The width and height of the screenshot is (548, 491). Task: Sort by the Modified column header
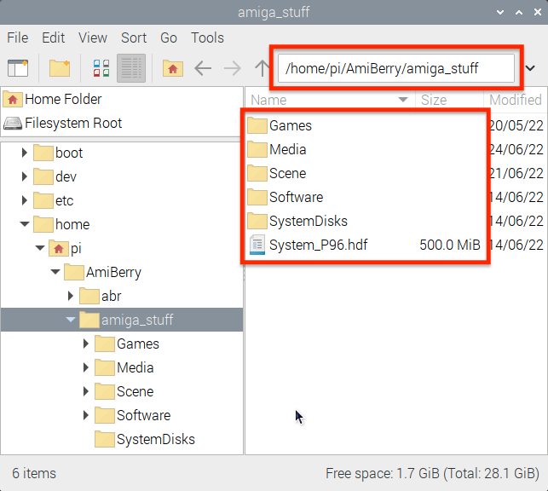click(x=515, y=100)
